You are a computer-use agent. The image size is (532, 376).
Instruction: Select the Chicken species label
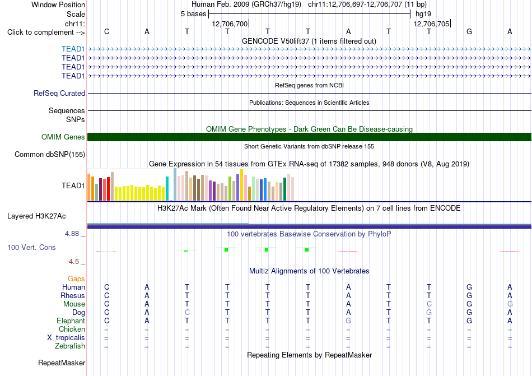click(72, 329)
